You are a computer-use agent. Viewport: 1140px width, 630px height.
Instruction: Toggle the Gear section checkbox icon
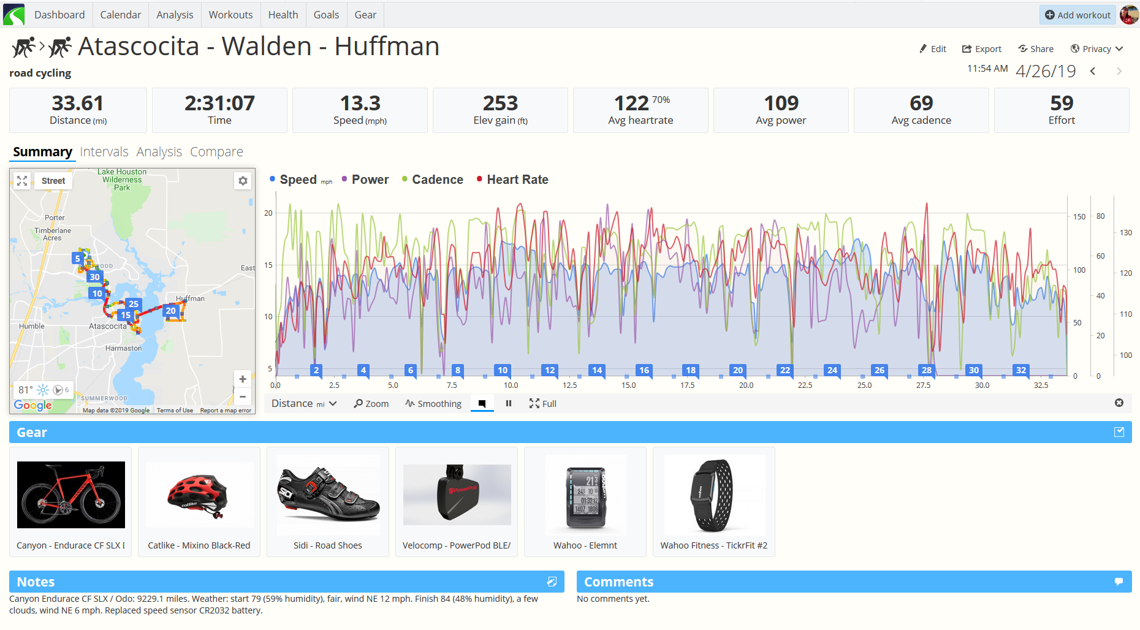(x=1119, y=432)
